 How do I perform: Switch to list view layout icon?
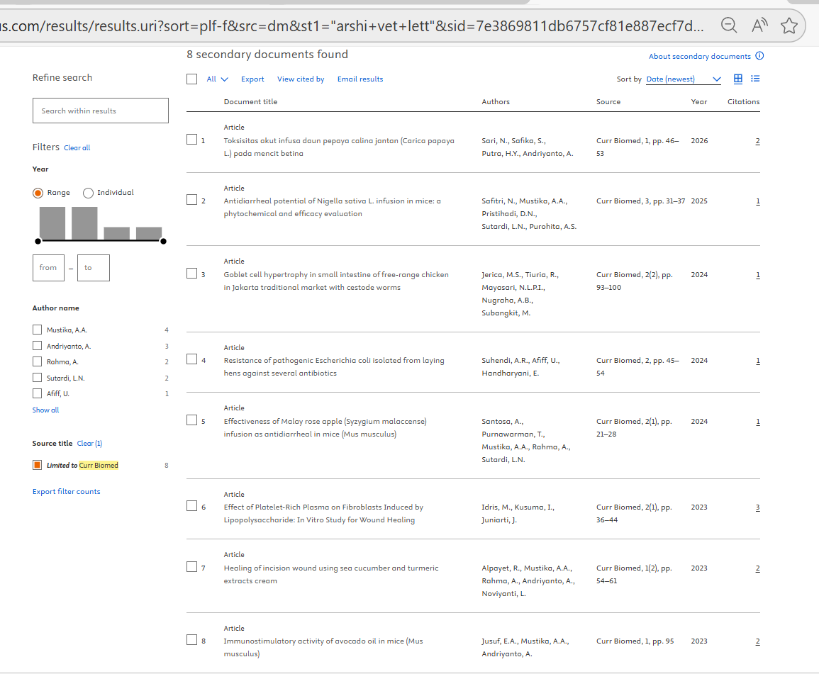pyautogui.click(x=755, y=79)
